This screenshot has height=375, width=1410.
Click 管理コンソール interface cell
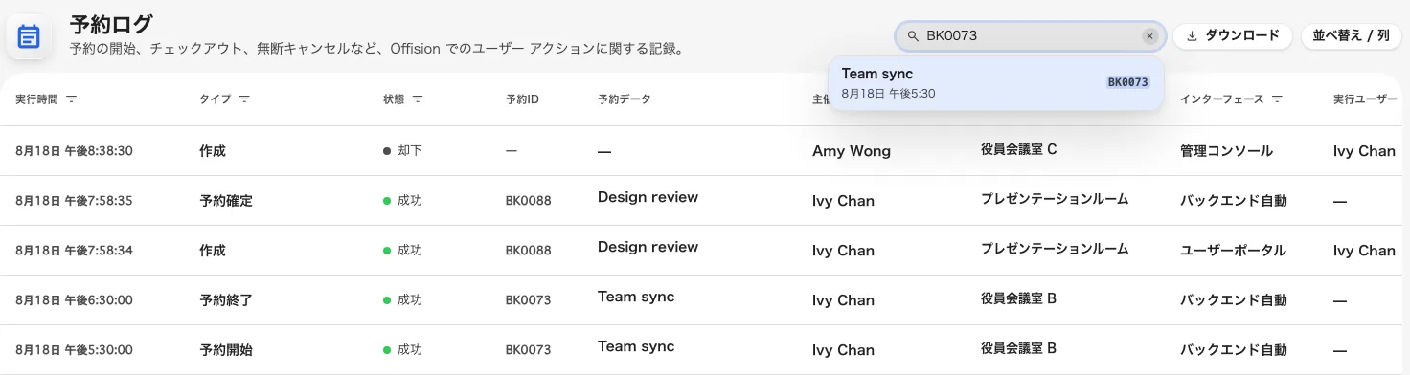tap(1227, 151)
